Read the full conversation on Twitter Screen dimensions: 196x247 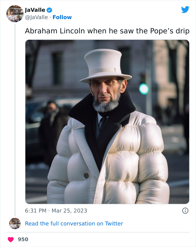[x=74, y=223]
